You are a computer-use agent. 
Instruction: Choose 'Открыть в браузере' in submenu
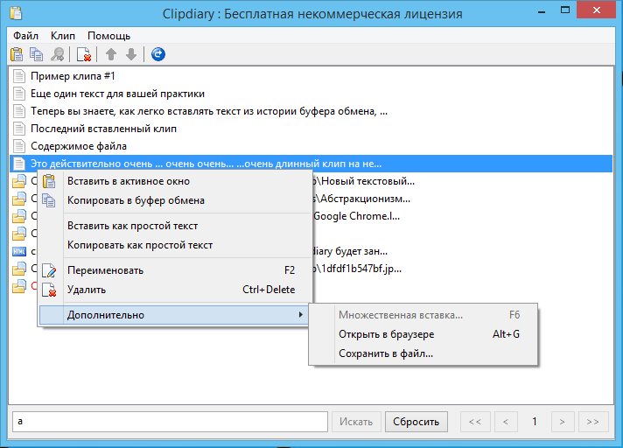(x=423, y=334)
